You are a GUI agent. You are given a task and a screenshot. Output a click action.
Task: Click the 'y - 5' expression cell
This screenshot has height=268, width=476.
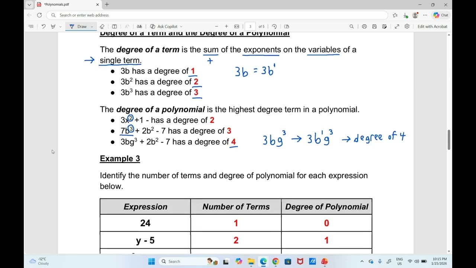point(145,240)
